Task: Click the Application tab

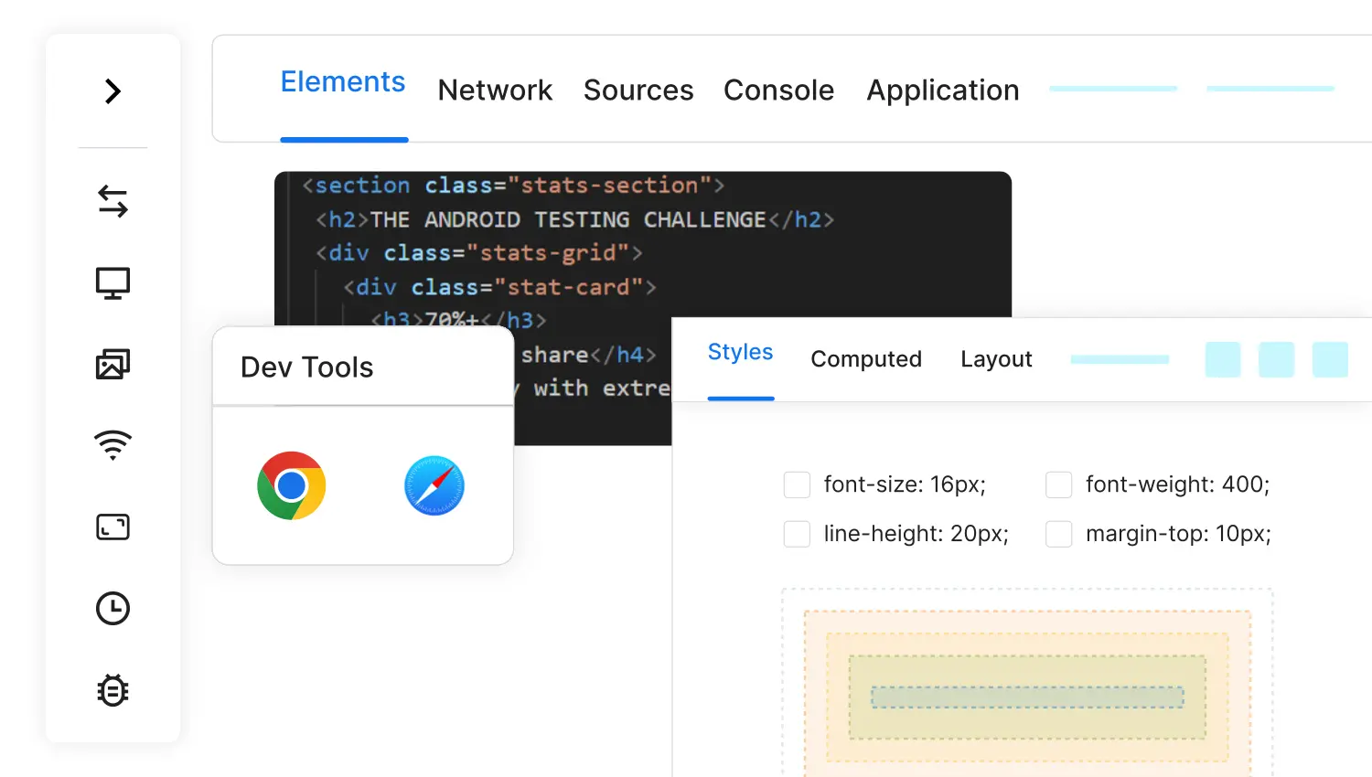Action: (x=942, y=90)
